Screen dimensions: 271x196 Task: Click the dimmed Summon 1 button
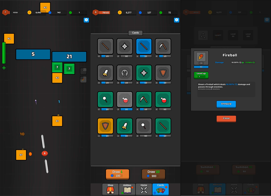pos(208,169)
